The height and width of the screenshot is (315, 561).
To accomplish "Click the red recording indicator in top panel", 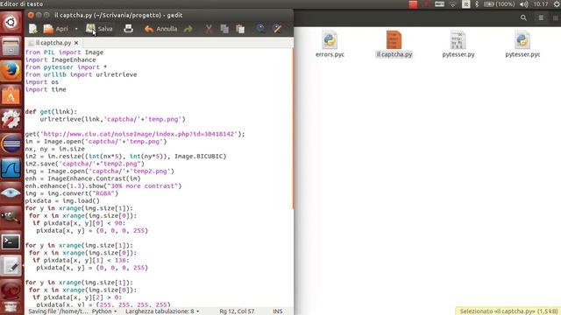I will pyautogui.click(x=413, y=4).
